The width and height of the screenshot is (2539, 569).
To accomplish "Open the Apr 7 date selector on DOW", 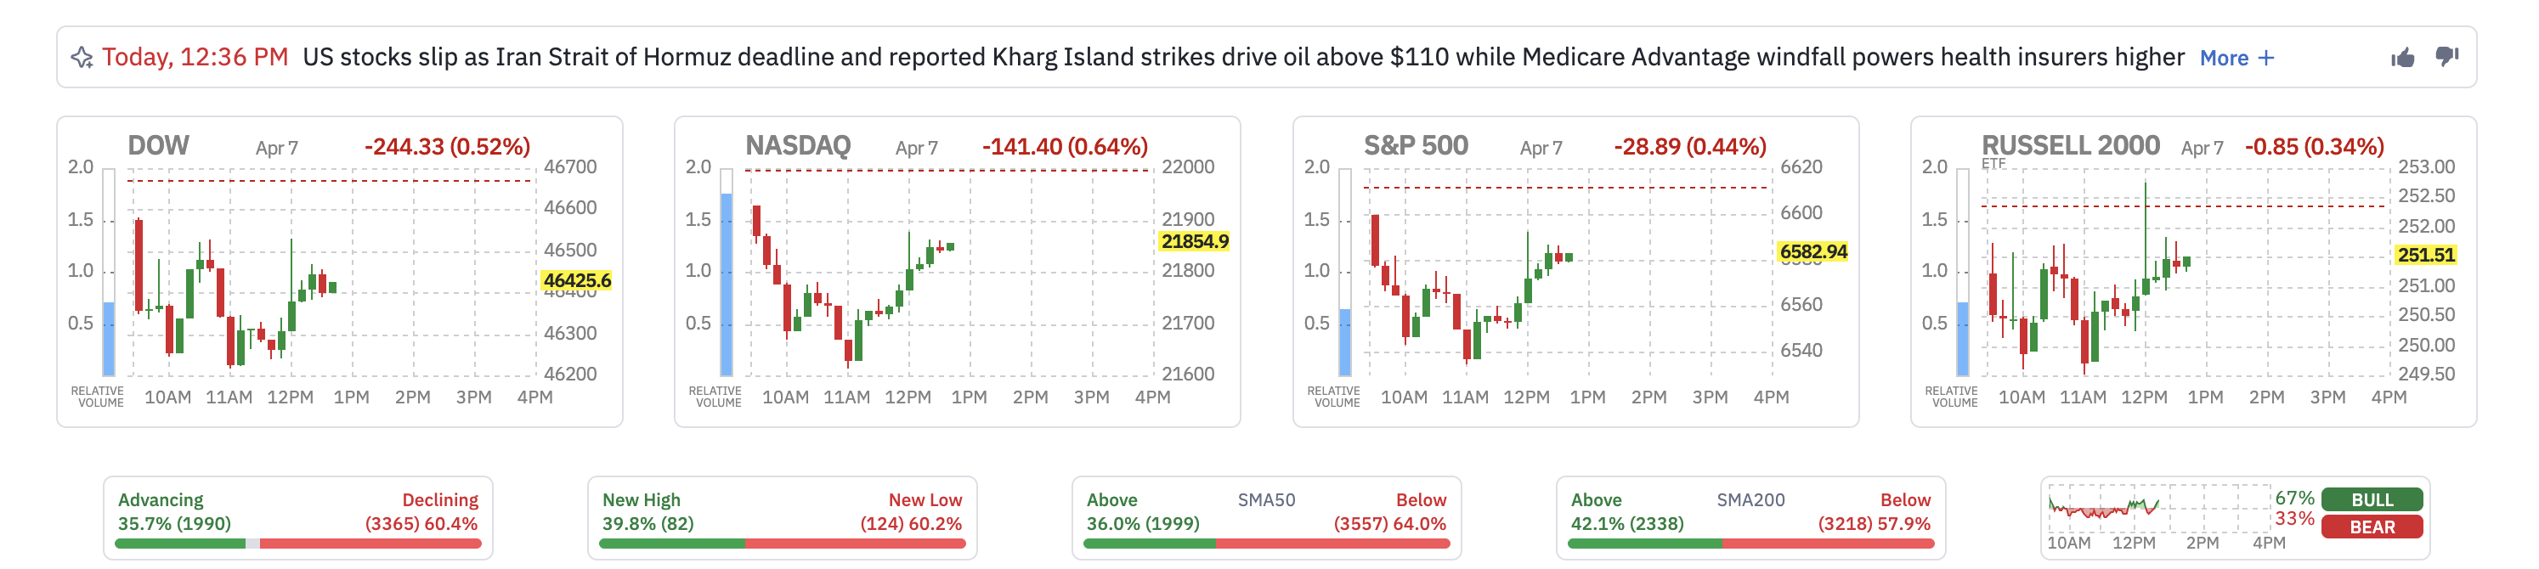I will pyautogui.click(x=276, y=148).
